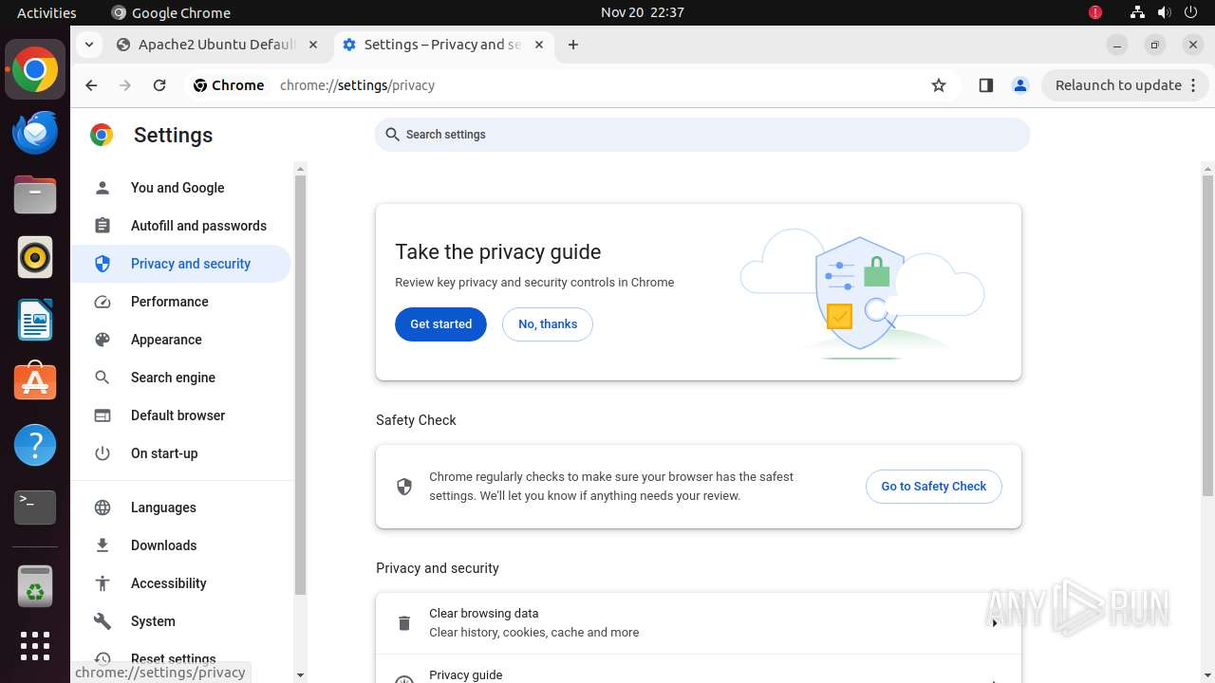Click the System wrench icon
1215x683 pixels.
click(x=103, y=621)
